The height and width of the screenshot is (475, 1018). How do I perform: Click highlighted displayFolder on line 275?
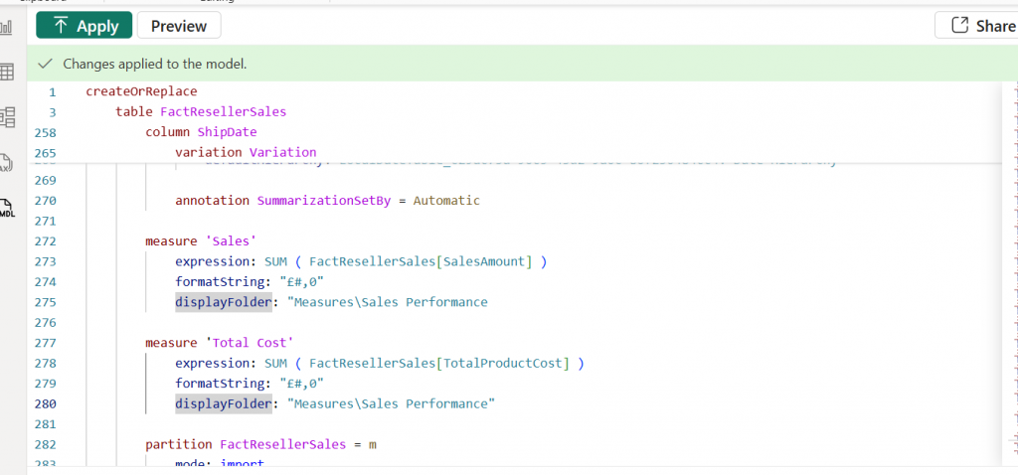pyautogui.click(x=222, y=302)
